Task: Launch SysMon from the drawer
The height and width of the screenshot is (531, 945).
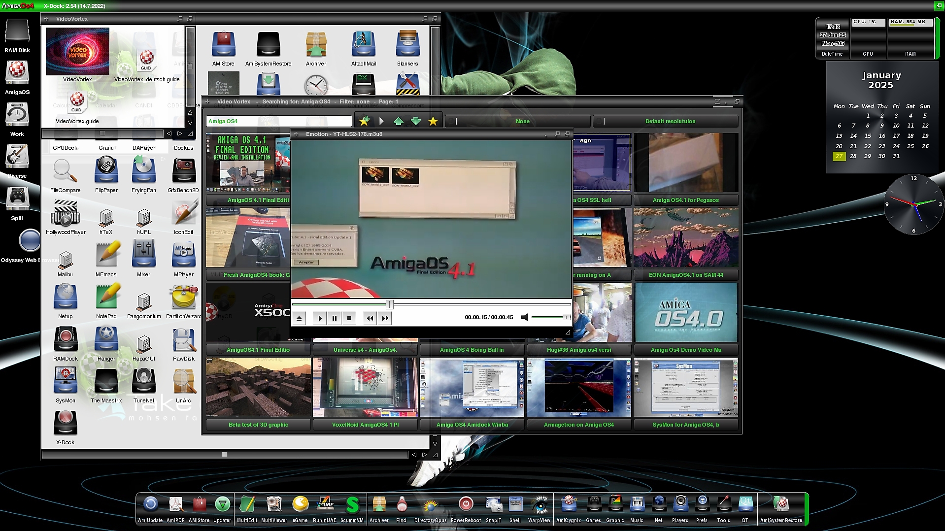Action: [x=65, y=380]
